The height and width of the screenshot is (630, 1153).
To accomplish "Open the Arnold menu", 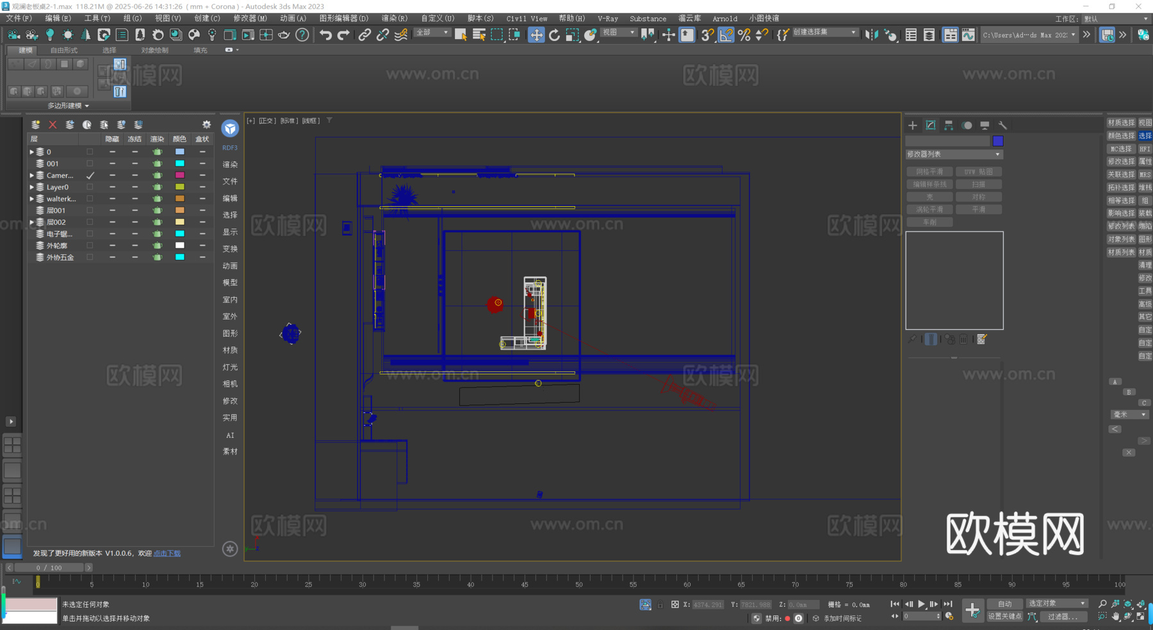I will tap(725, 18).
